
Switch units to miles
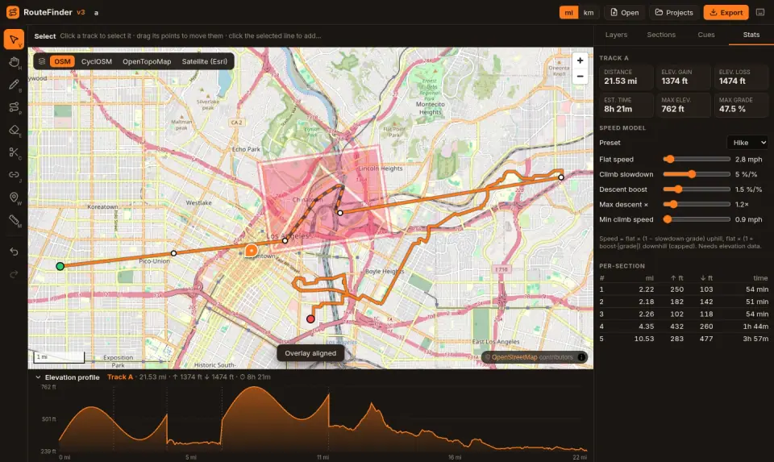pyautogui.click(x=568, y=12)
